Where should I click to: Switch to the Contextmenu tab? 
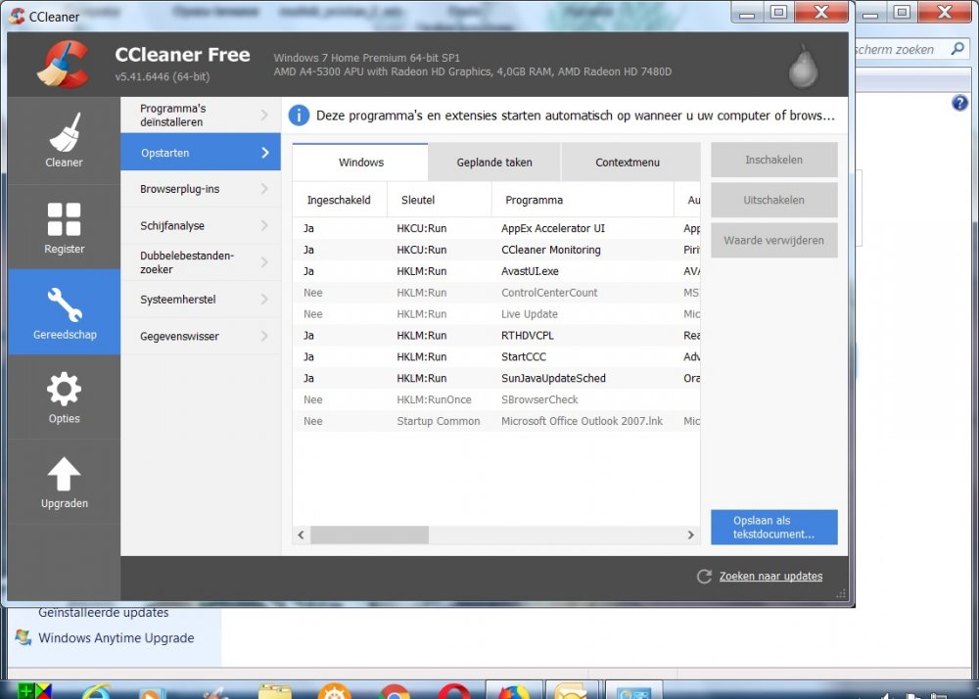pyautogui.click(x=628, y=163)
